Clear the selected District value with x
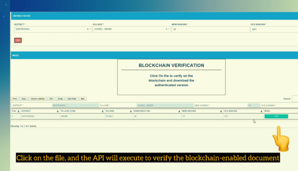 click(x=87, y=29)
